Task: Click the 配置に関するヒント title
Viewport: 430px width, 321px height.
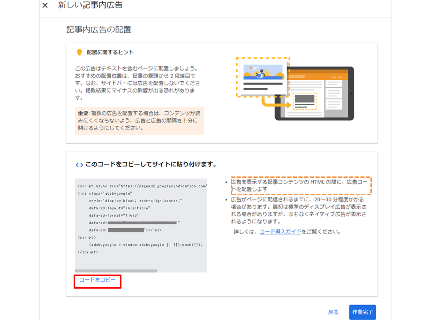Action: pos(110,53)
